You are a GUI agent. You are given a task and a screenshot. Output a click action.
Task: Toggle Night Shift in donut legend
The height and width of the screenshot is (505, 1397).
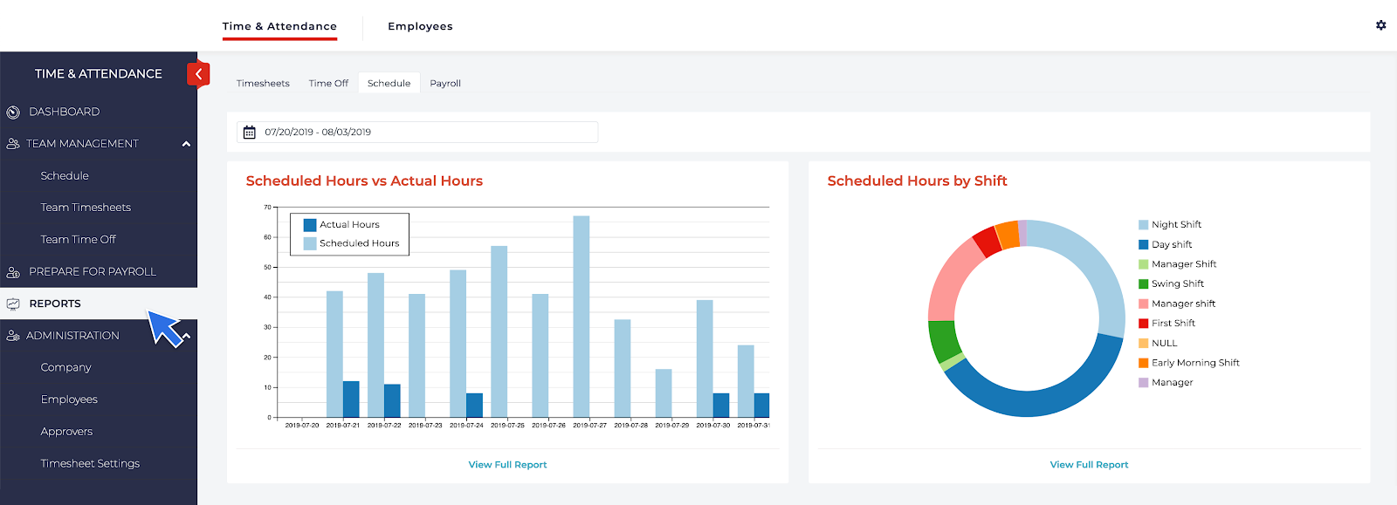(1175, 225)
